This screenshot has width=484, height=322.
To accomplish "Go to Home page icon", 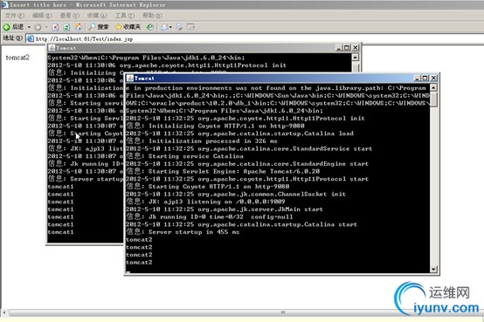I will click(79, 27).
